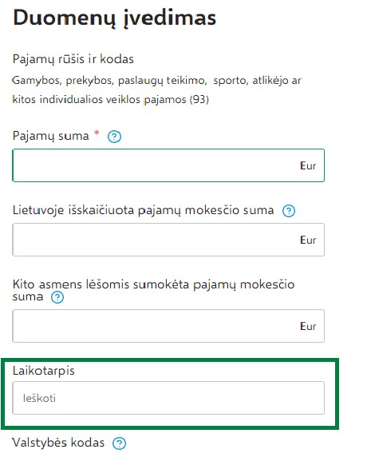Image resolution: width=367 pixels, height=461 pixels.
Task: Click the Pajamų suma label
Action: [50, 136]
